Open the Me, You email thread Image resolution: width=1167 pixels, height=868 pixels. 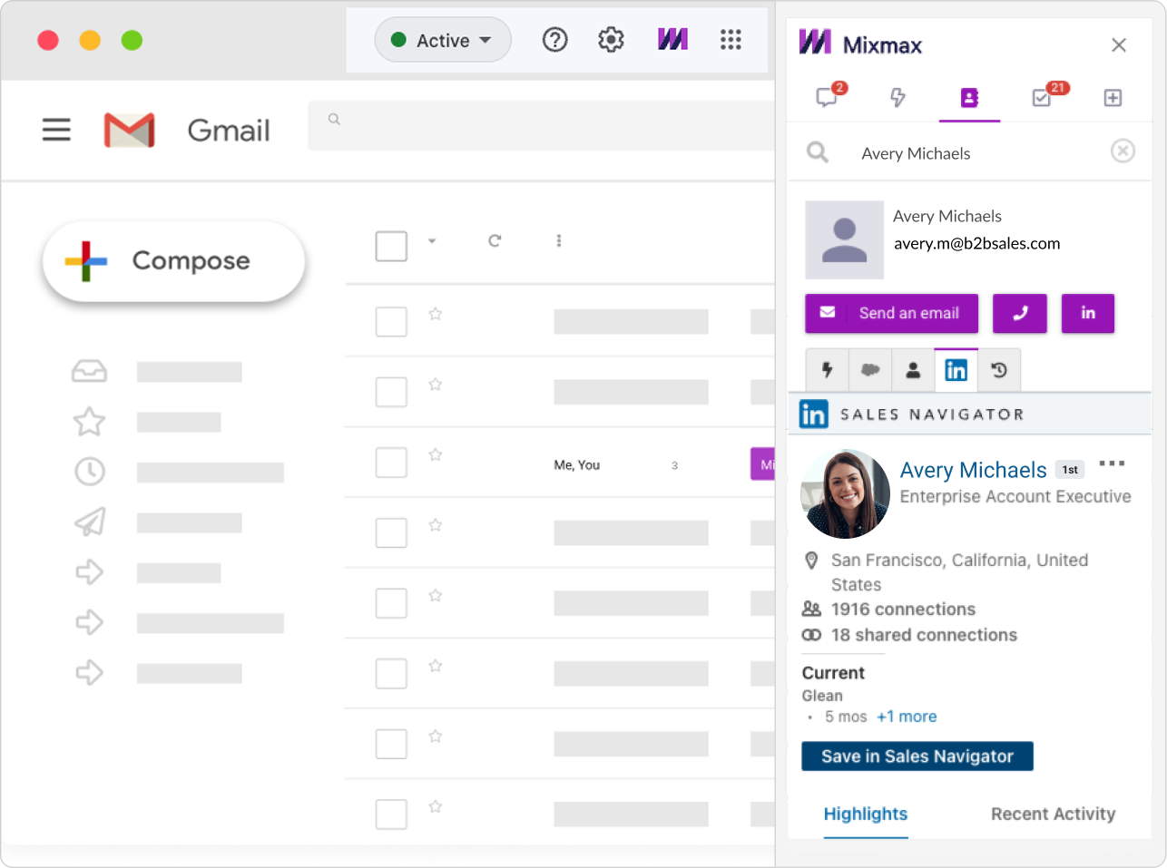tap(577, 464)
